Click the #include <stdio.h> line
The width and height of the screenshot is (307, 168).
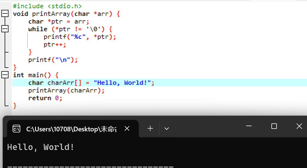47,6
